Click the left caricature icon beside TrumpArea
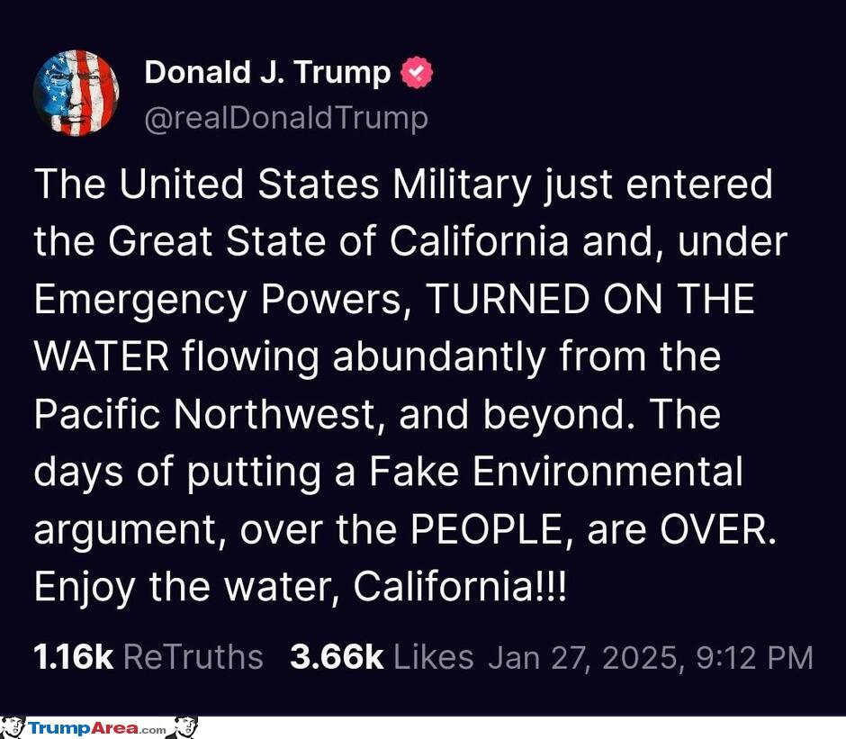 click(x=13, y=727)
